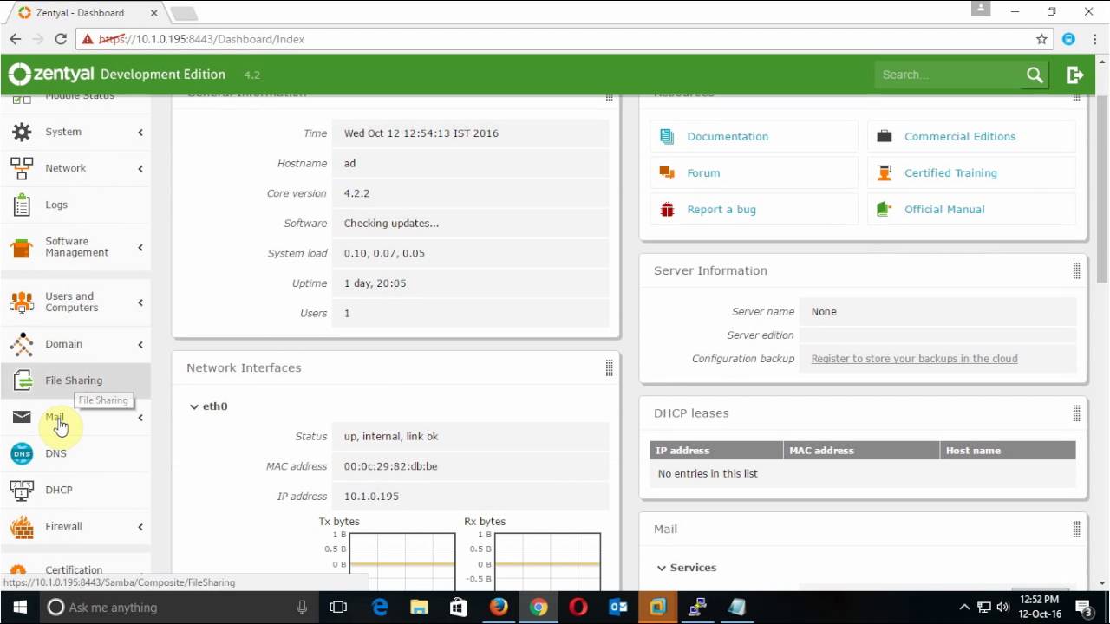Open the DNS globe icon
The height and width of the screenshot is (624, 1110).
coord(22,453)
